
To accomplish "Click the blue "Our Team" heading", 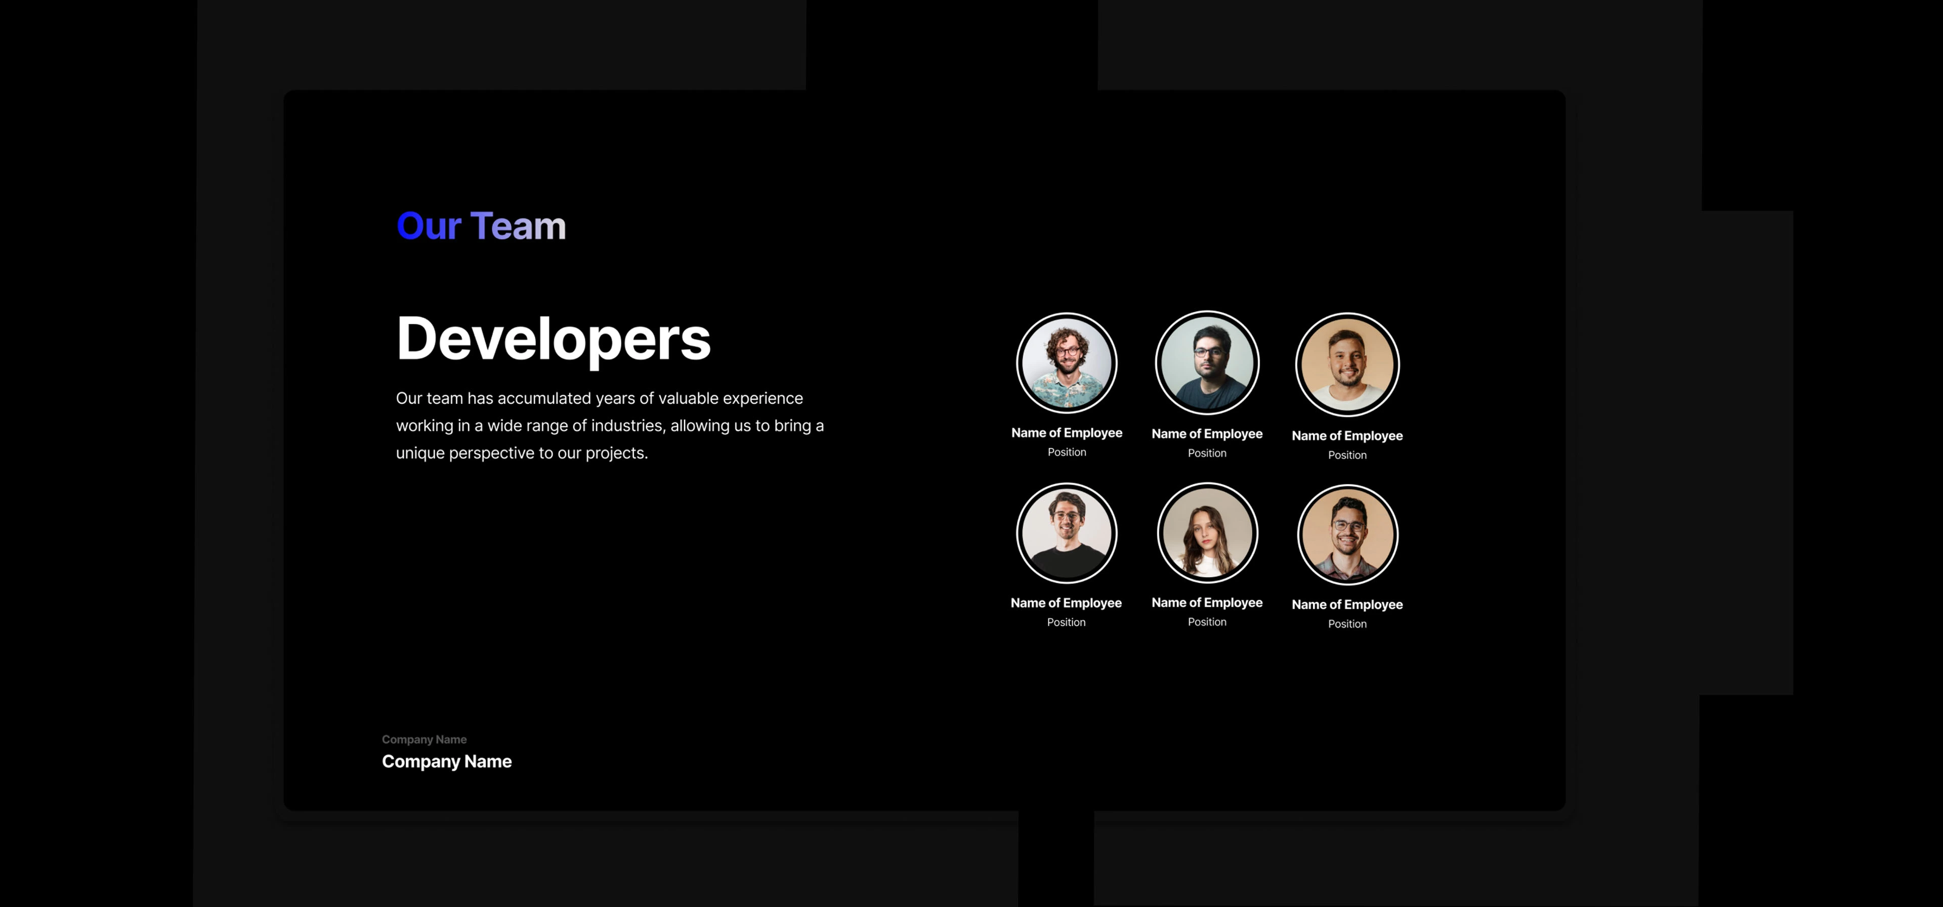I will click(481, 225).
